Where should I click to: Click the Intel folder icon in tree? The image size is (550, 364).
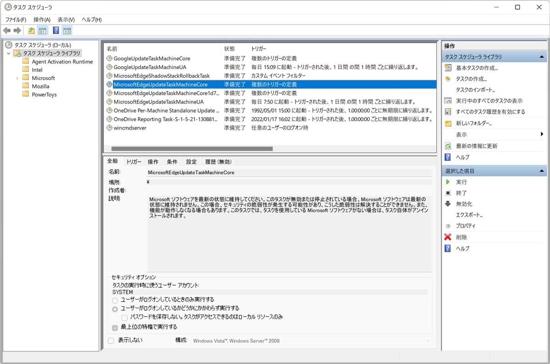26,70
